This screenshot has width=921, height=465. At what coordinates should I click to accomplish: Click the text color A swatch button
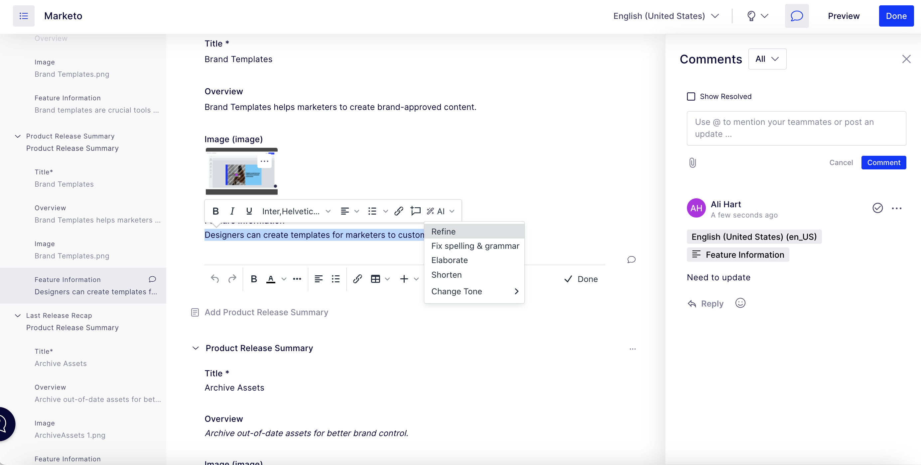click(271, 279)
